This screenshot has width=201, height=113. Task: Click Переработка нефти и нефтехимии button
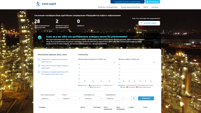[x=127, y=2]
